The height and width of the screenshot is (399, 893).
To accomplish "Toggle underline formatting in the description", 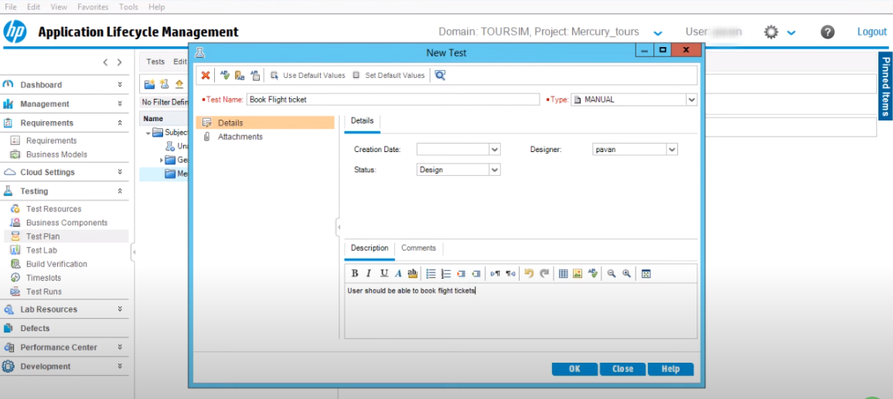I will 383,273.
